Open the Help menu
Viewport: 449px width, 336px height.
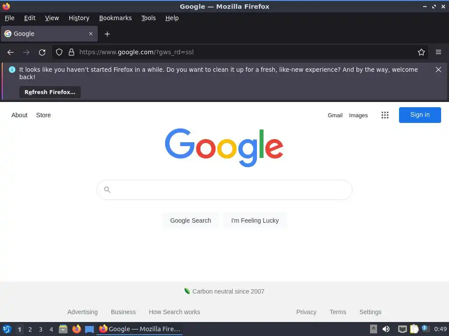pos(172,18)
